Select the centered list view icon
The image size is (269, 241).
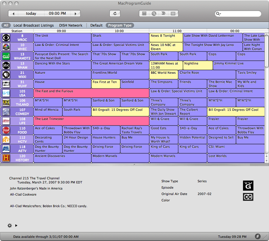(163, 13)
